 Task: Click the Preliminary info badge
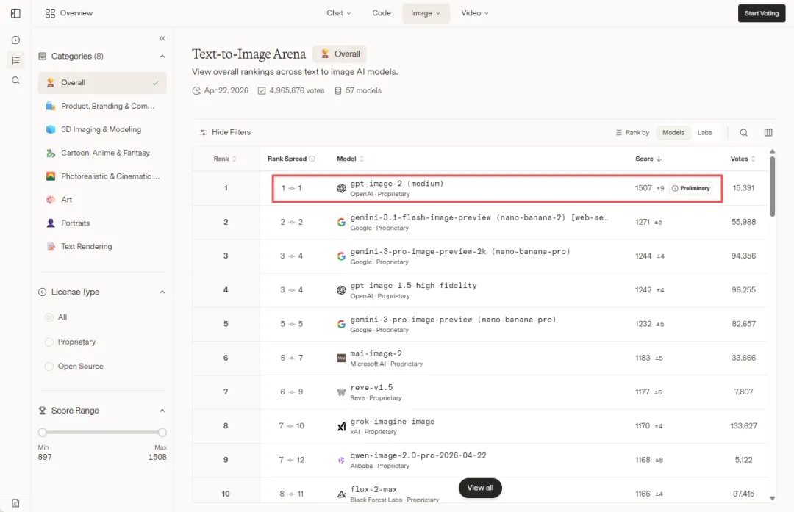[x=690, y=188]
